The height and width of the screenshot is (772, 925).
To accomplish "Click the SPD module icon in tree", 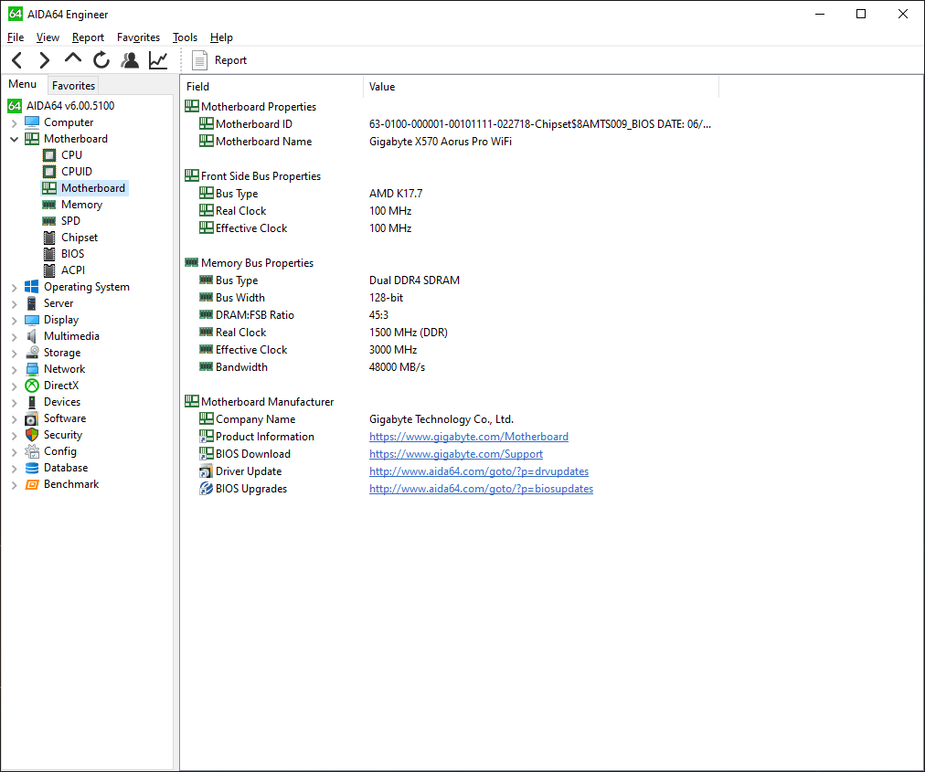I will pos(49,221).
